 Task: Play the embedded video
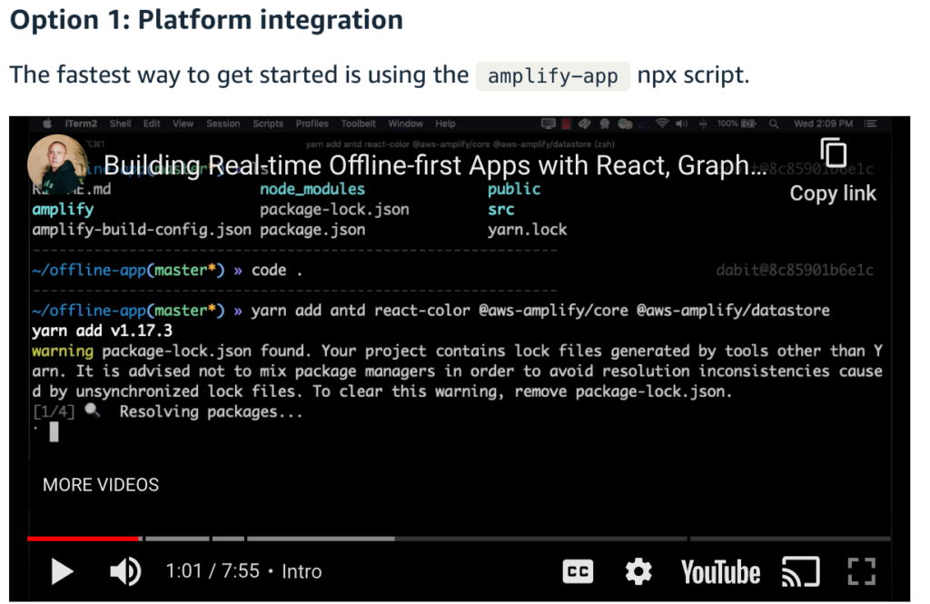click(x=62, y=571)
